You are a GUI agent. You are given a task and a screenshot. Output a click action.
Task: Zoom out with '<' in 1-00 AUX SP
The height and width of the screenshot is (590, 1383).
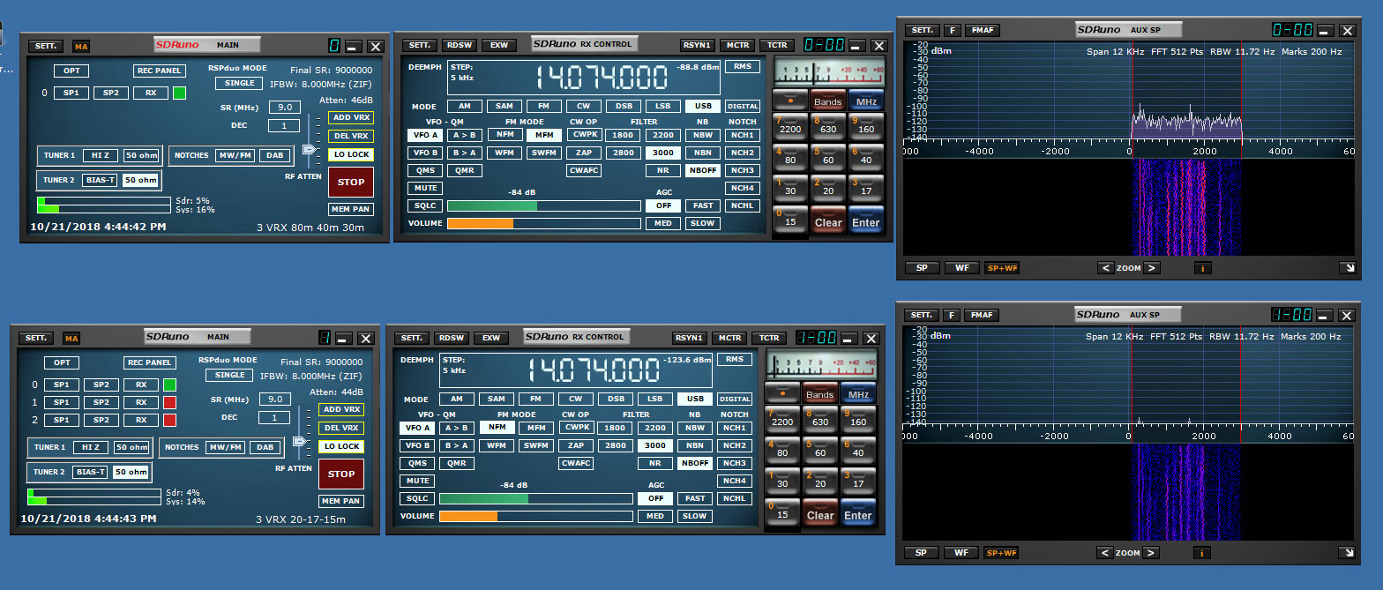pyautogui.click(x=1105, y=553)
